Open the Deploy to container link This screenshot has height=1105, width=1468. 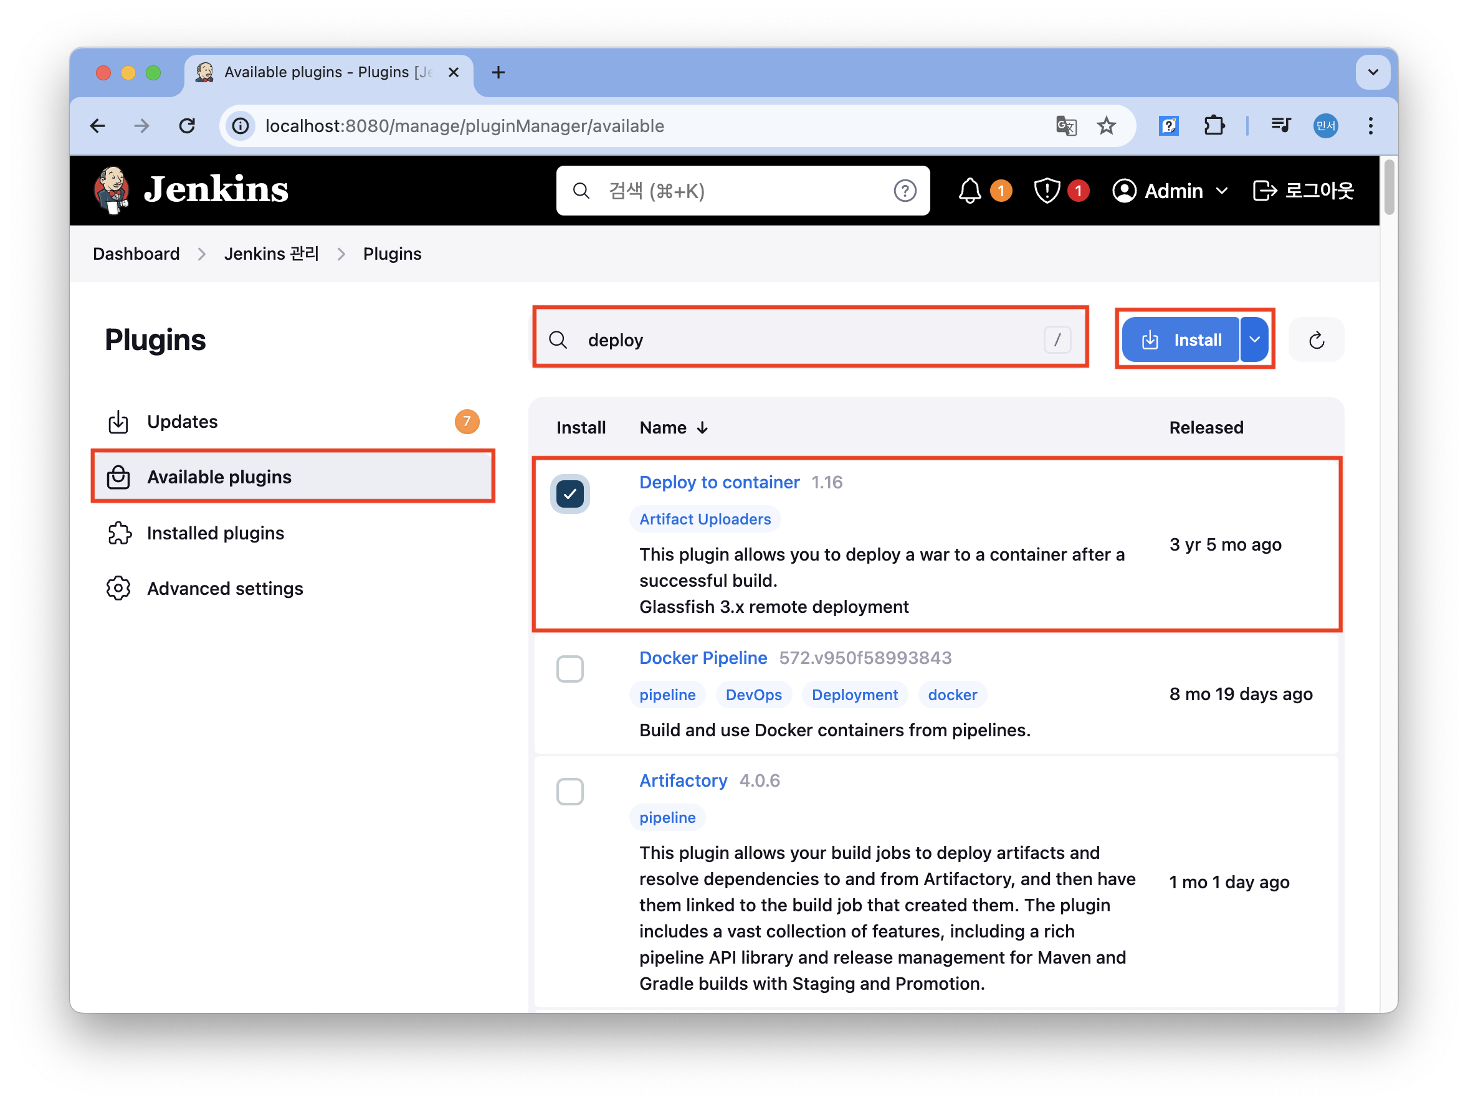click(719, 482)
